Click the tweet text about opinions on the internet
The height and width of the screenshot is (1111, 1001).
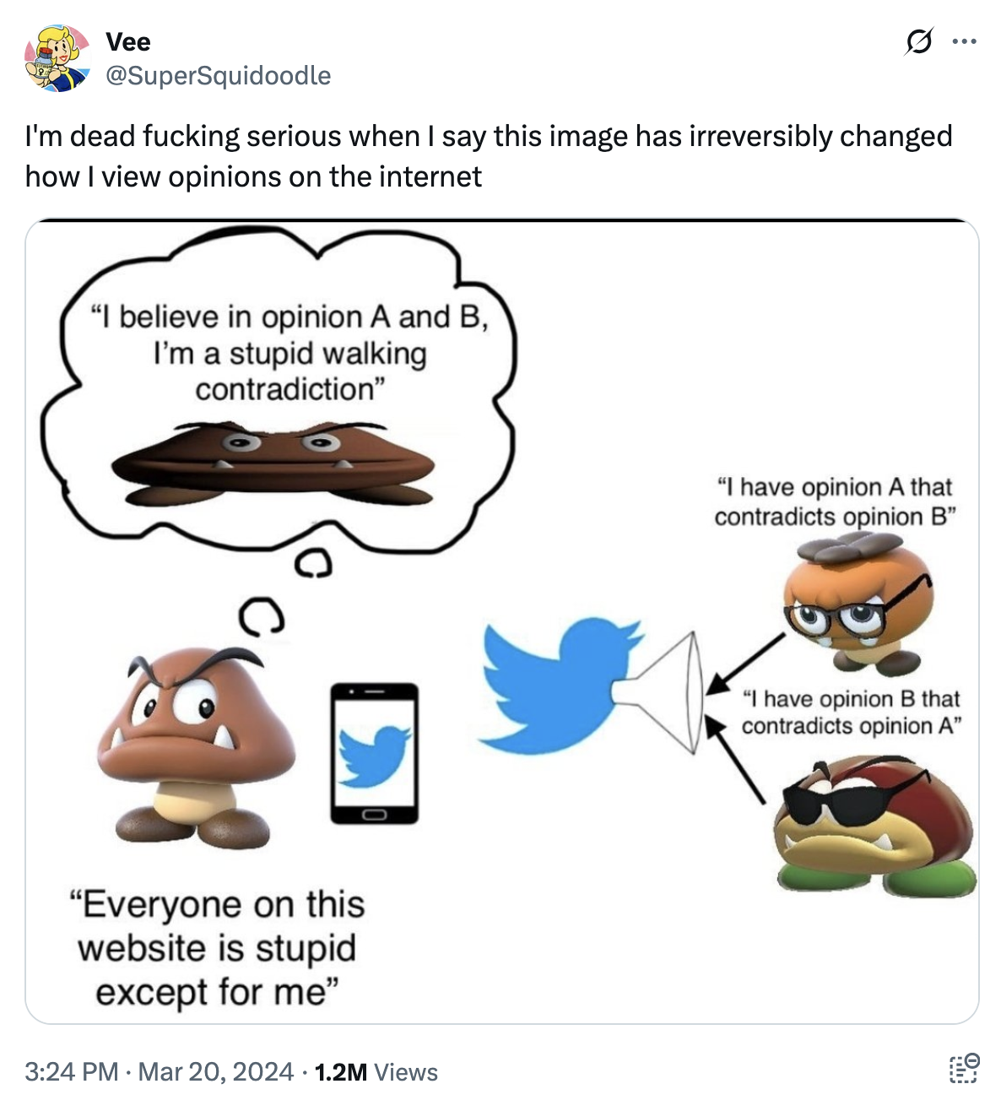click(x=488, y=156)
